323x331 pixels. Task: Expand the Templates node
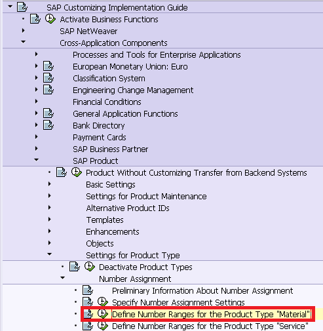[x=50, y=220]
